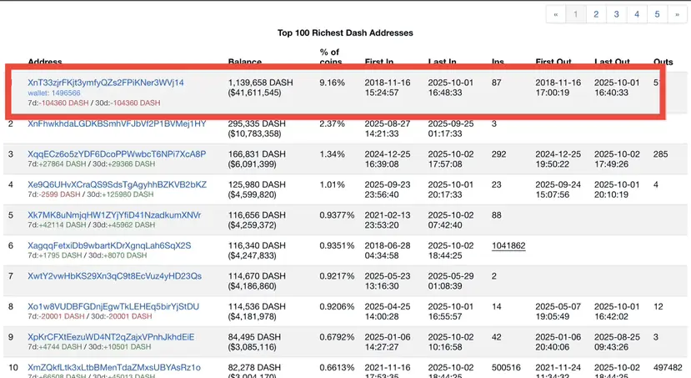The image size is (691, 378).
Task: Select the 30d:+10501 DASH change text
Action: (119, 346)
